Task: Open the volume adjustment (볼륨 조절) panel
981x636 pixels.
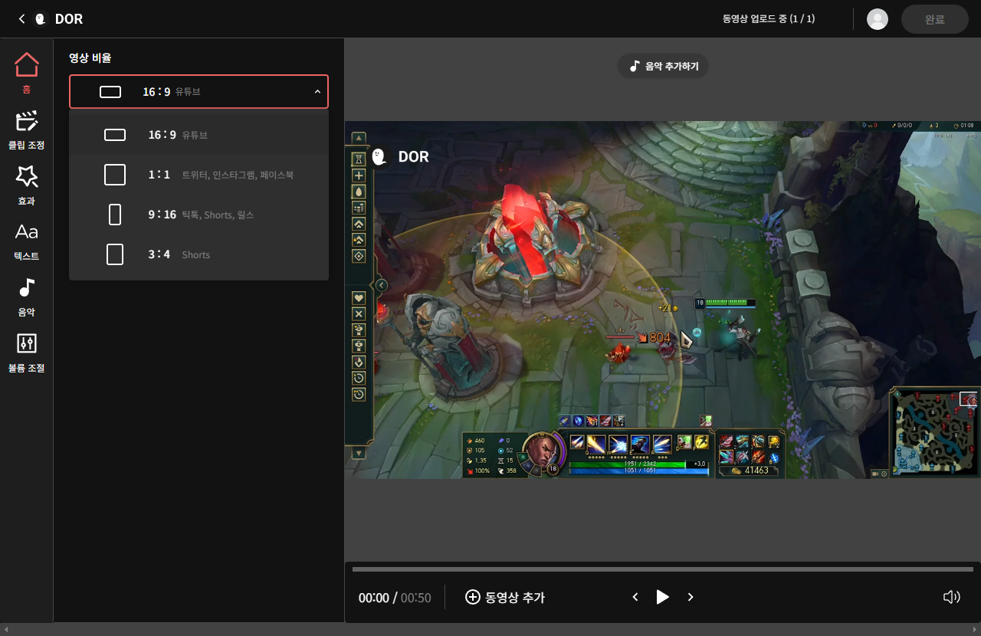Action: click(26, 353)
